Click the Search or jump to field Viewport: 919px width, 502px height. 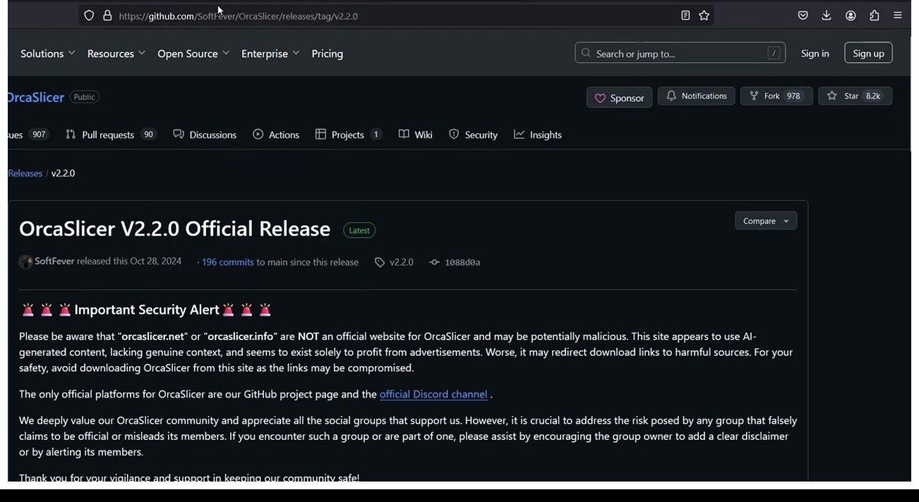[x=680, y=53]
